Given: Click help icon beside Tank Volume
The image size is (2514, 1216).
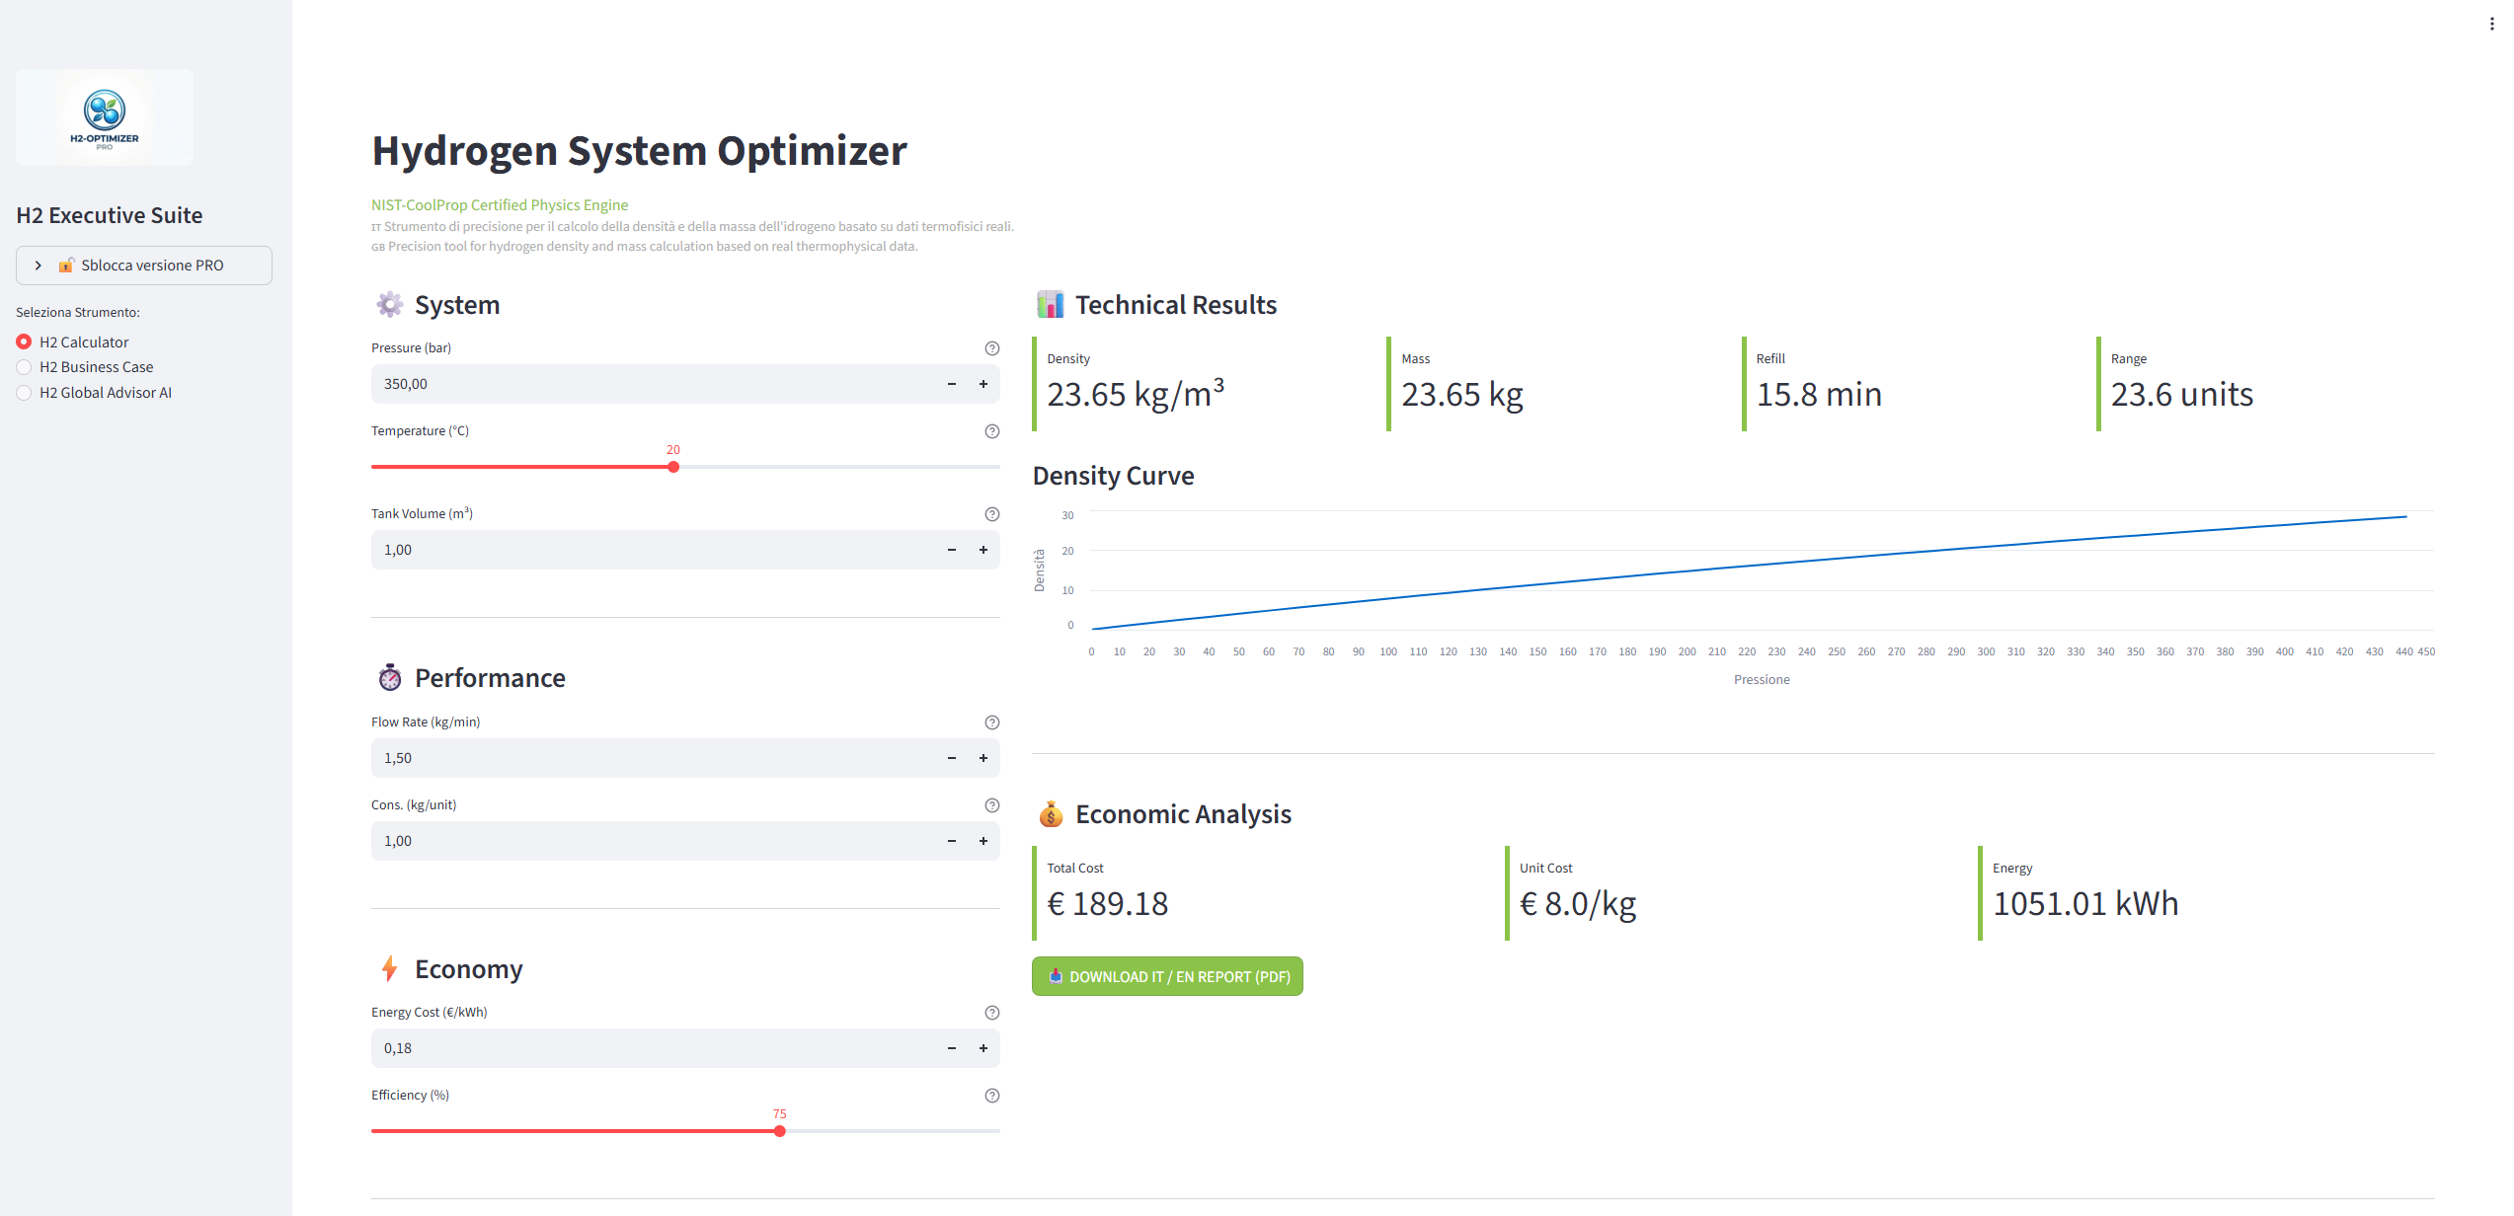Looking at the screenshot, I should click(992, 514).
